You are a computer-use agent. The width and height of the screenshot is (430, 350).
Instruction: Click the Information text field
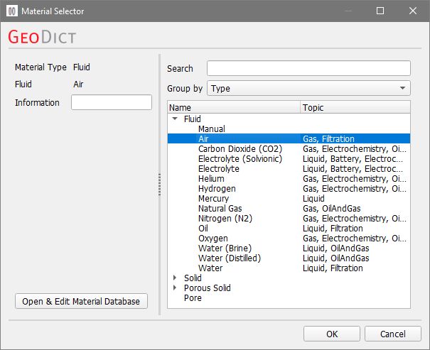click(x=112, y=102)
